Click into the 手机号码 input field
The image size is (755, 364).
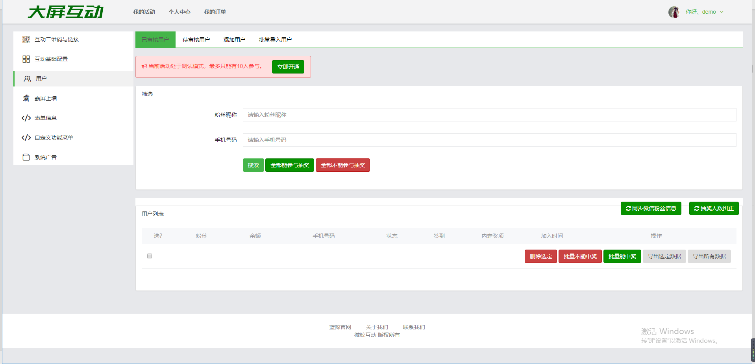[x=489, y=140]
